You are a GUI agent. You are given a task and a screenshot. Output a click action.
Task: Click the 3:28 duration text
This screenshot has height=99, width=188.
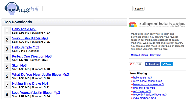tap(45, 60)
